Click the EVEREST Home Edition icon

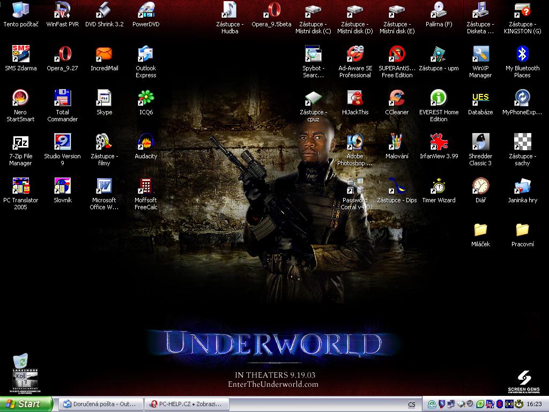coord(439,98)
